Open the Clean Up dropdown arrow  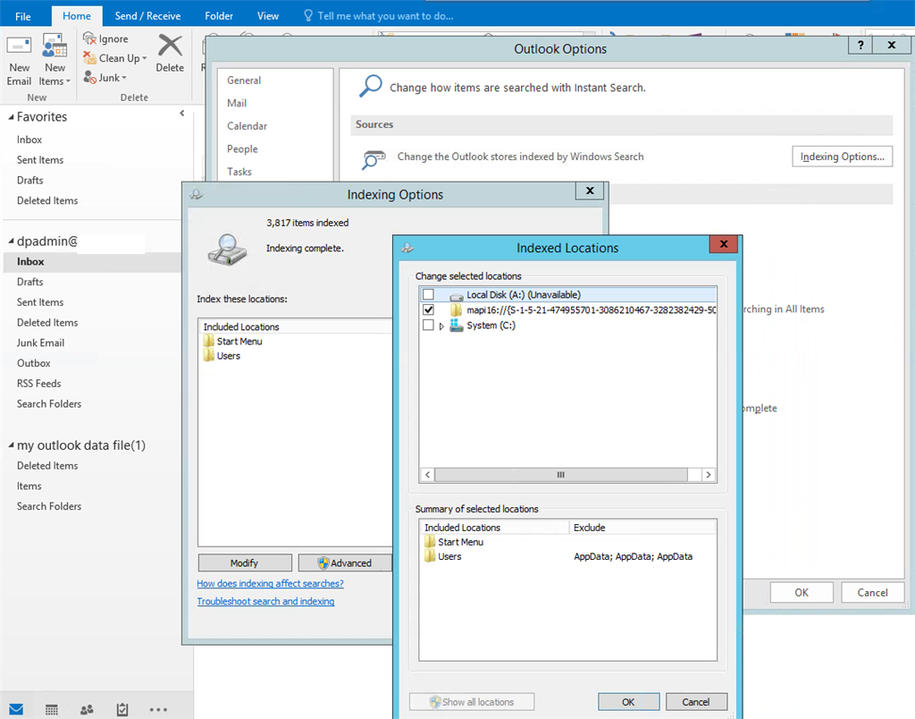pos(144,58)
